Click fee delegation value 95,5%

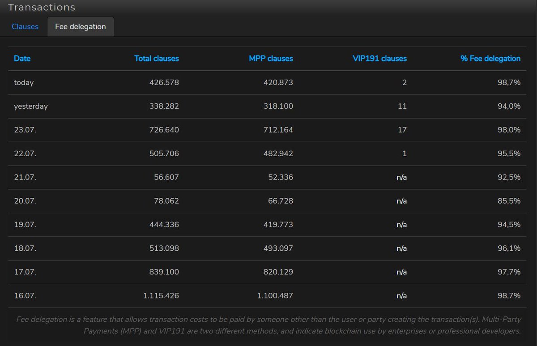[509, 154]
